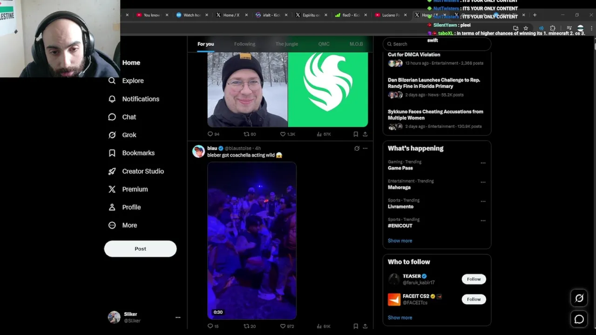This screenshot has height=335, width=596.
Task: Open more options for Game Pass trend
Action: [x=483, y=163]
